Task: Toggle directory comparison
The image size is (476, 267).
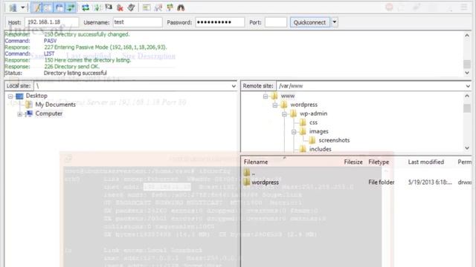Action: 158,7
